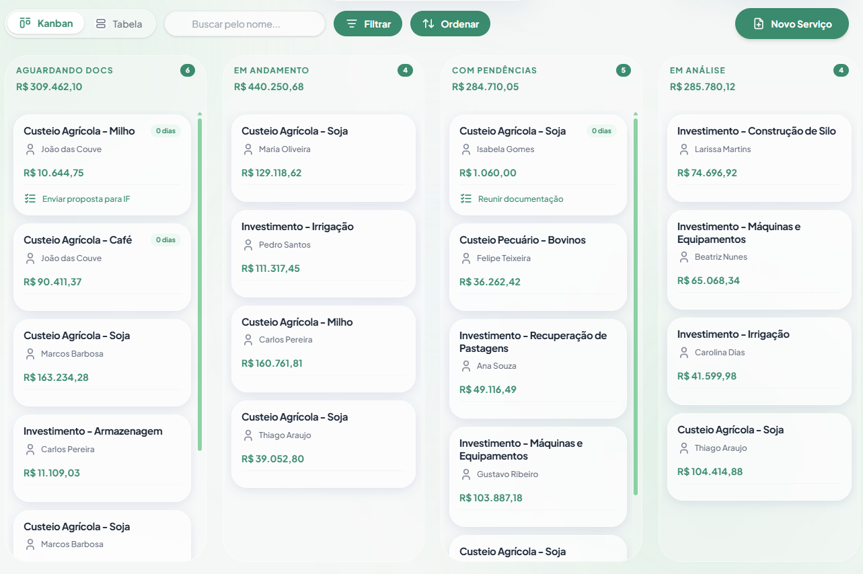
Task: Click the Aguardando Docs column scrollbar
Action: (x=200, y=283)
